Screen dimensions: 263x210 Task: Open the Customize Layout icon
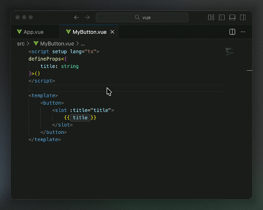(x=211, y=17)
